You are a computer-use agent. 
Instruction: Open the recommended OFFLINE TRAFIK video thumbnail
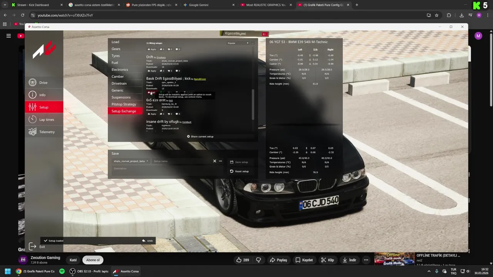click(394, 259)
